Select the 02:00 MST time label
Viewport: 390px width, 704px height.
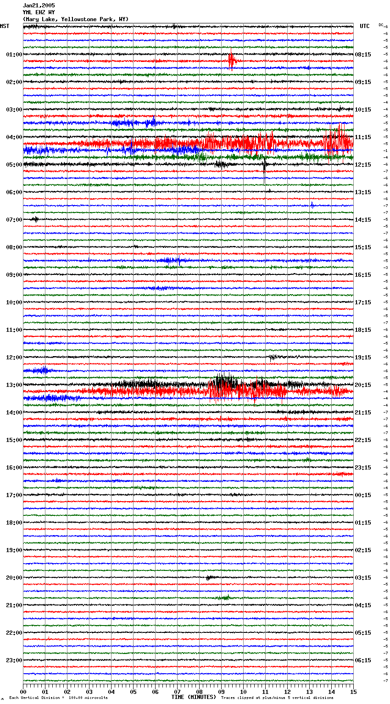point(14,82)
